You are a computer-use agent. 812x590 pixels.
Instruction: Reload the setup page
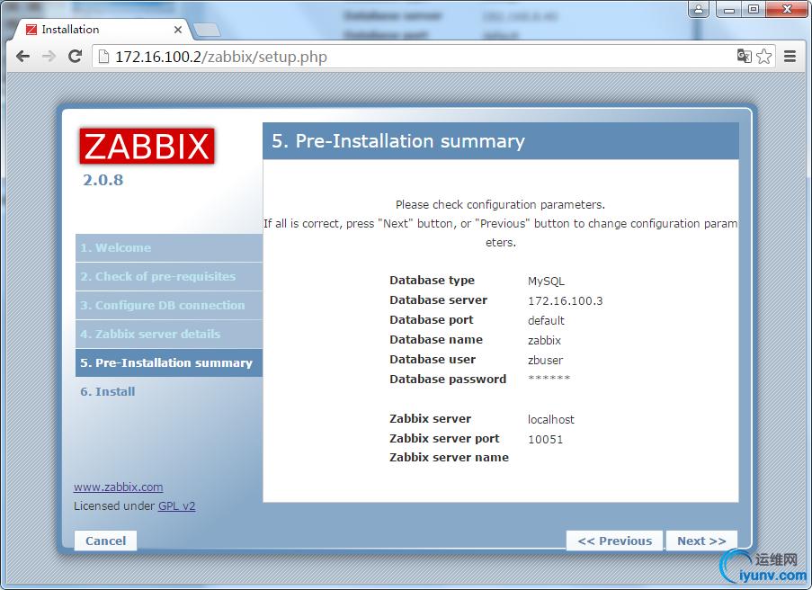76,56
